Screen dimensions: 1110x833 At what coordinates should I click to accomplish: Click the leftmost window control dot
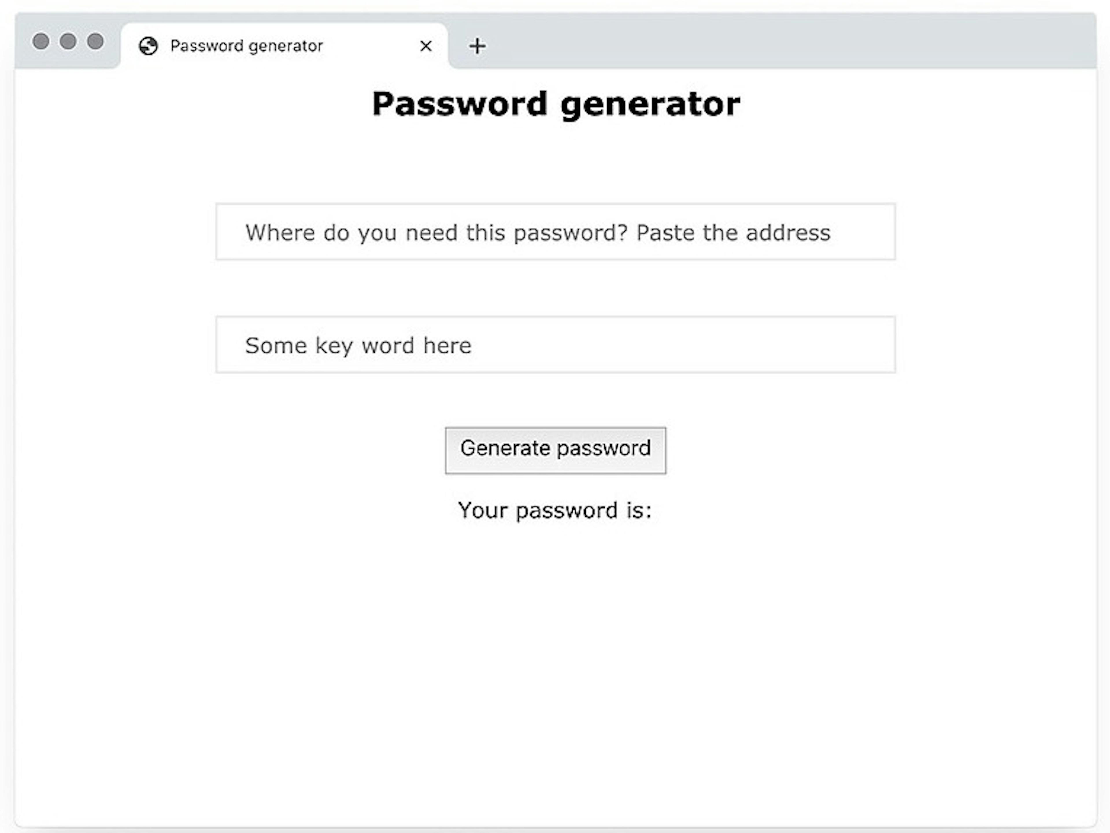click(x=42, y=42)
